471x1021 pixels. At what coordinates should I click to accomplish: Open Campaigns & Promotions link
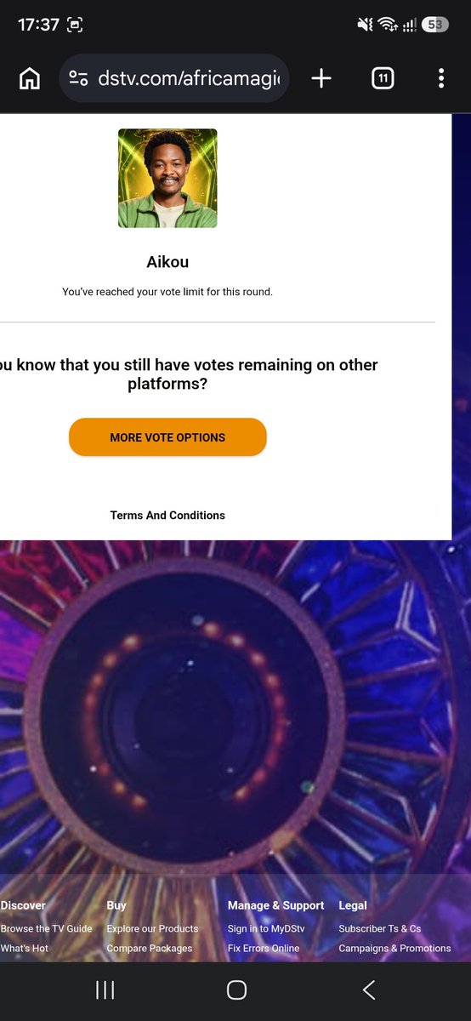394,948
